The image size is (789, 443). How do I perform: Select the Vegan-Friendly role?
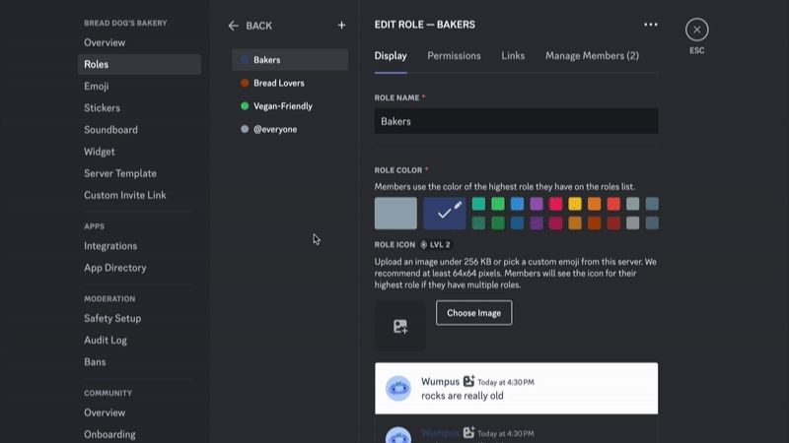283,106
